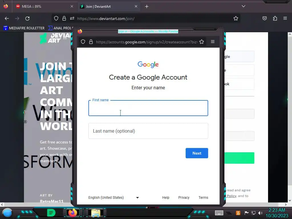The width and height of the screenshot is (292, 219).
Task: Click the padlock in Google popup address bar
Action: (x=91, y=42)
